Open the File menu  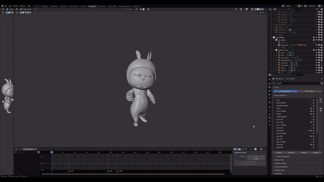pos(6,6)
